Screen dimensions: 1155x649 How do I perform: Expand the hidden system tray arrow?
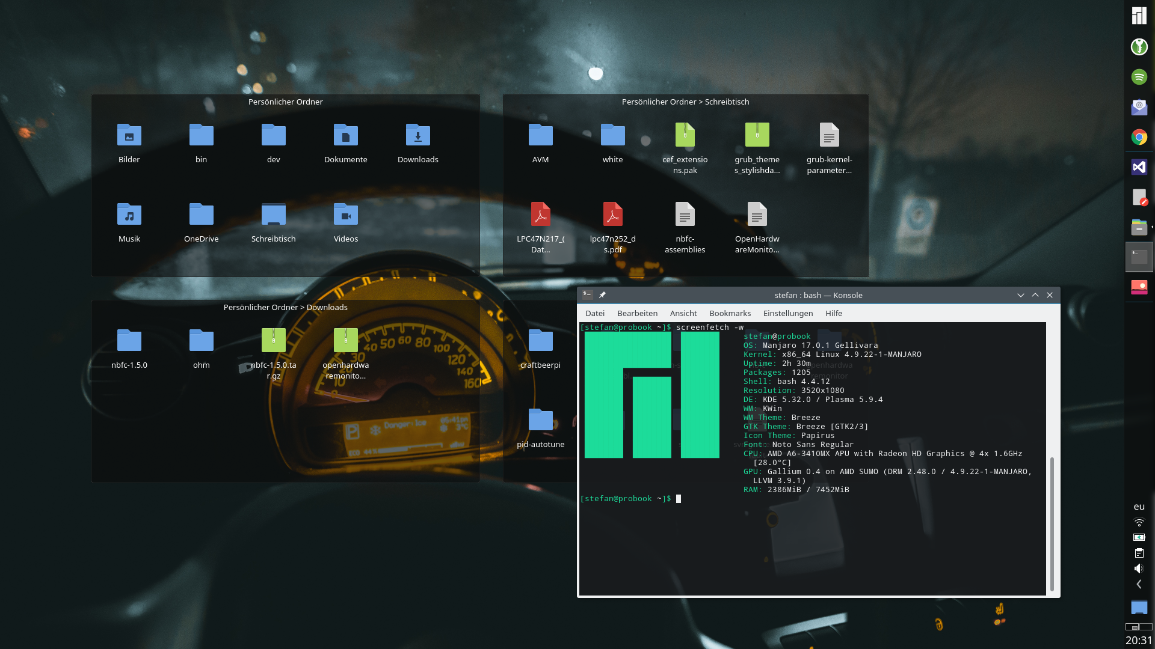pyautogui.click(x=1139, y=584)
